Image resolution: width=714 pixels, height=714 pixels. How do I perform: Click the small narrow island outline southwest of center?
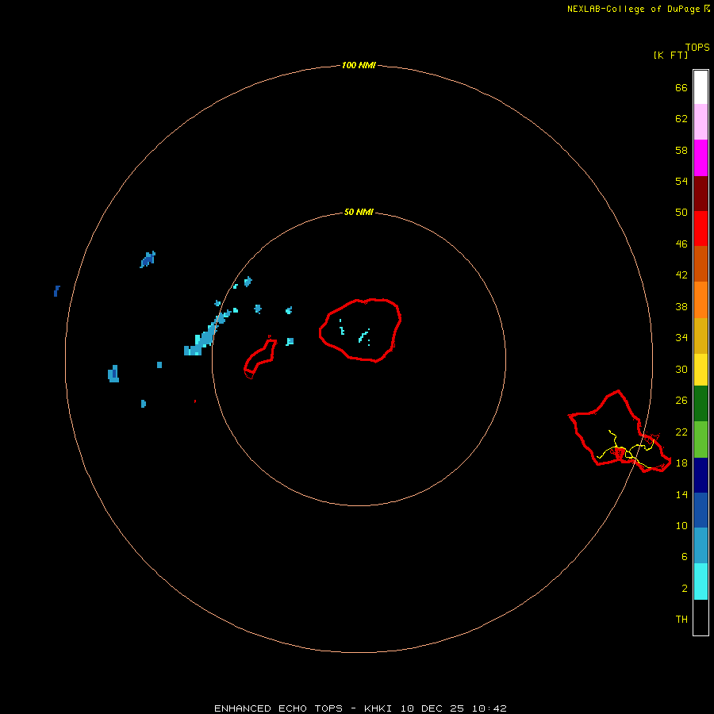[260, 358]
